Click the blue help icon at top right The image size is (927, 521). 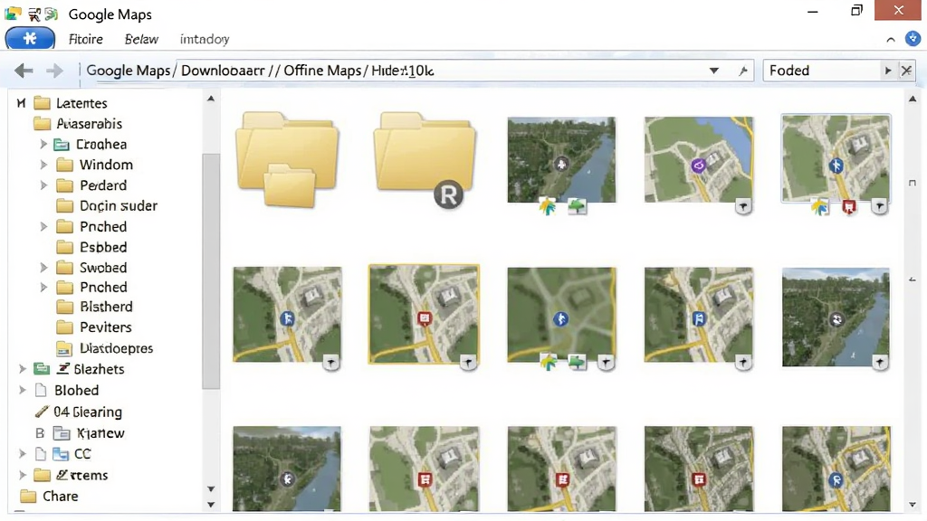point(913,38)
